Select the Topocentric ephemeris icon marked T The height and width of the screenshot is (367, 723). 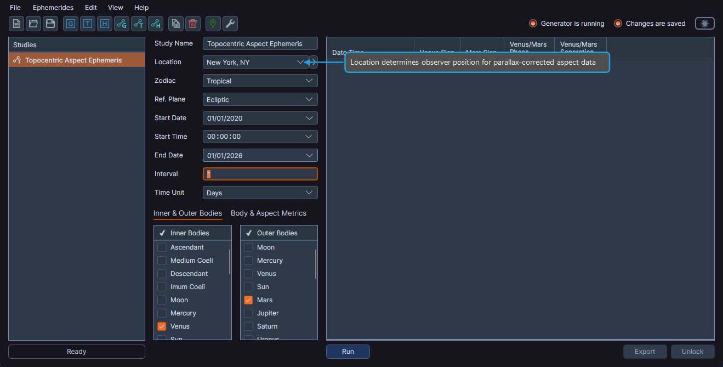(x=87, y=24)
